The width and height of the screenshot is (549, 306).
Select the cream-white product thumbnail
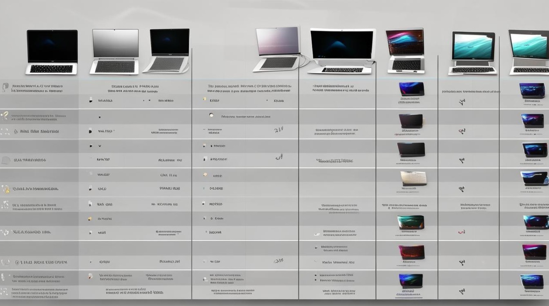point(413,178)
